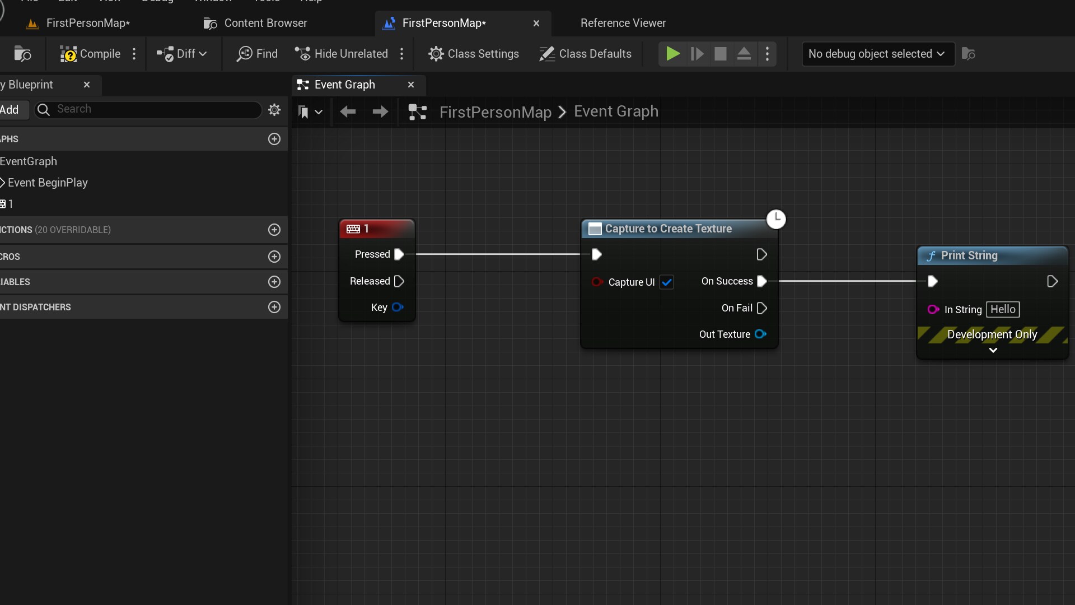The height and width of the screenshot is (605, 1075).
Task: Add a new function with the plus icon
Action: coord(274,230)
